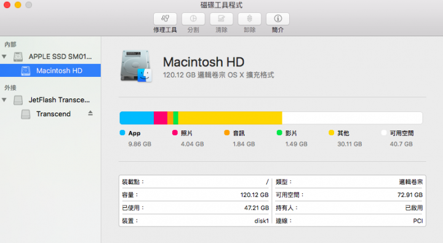Click the Macintosh HD sidebar volume icon
Image resolution: width=443 pixels, height=243 pixels.
point(25,71)
